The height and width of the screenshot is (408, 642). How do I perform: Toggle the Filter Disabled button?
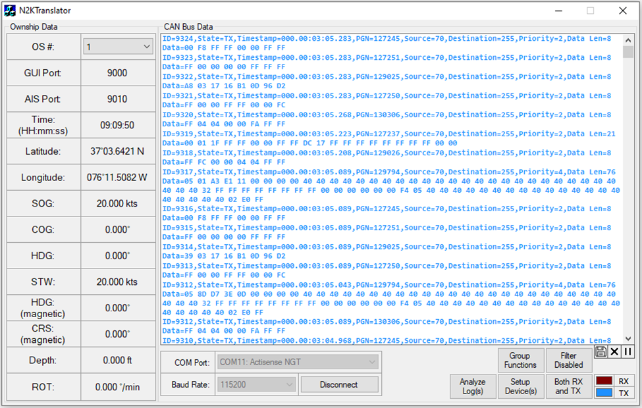568,361
